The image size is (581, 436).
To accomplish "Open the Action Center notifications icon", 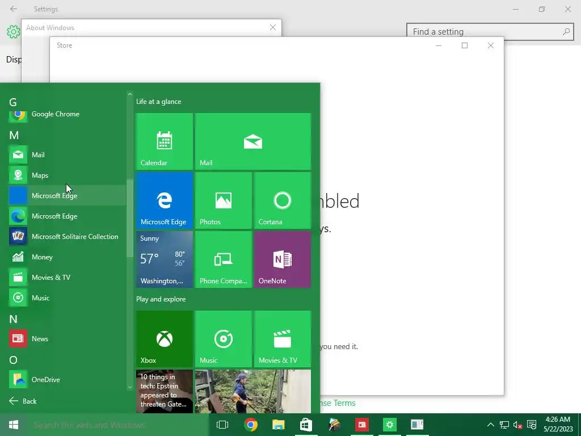I will (x=532, y=425).
